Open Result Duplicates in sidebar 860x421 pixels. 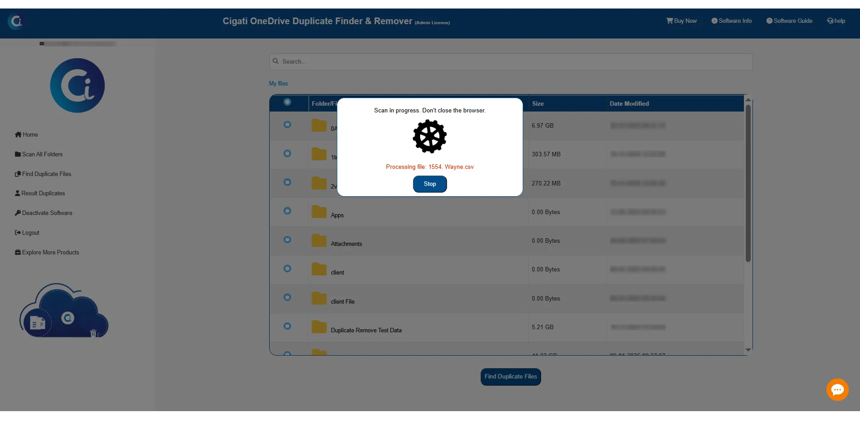pos(40,193)
